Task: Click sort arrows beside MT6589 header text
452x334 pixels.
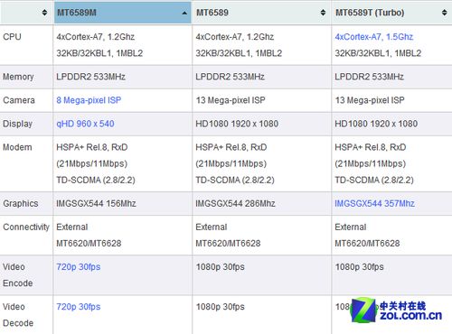Action: 323,13
